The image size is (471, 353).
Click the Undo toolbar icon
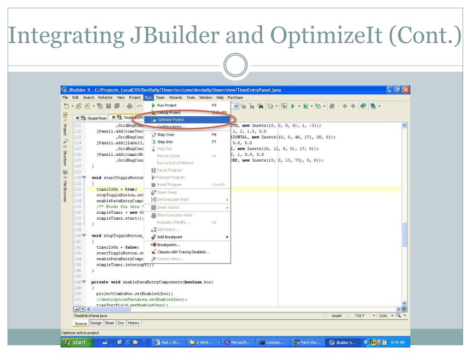pos(140,106)
